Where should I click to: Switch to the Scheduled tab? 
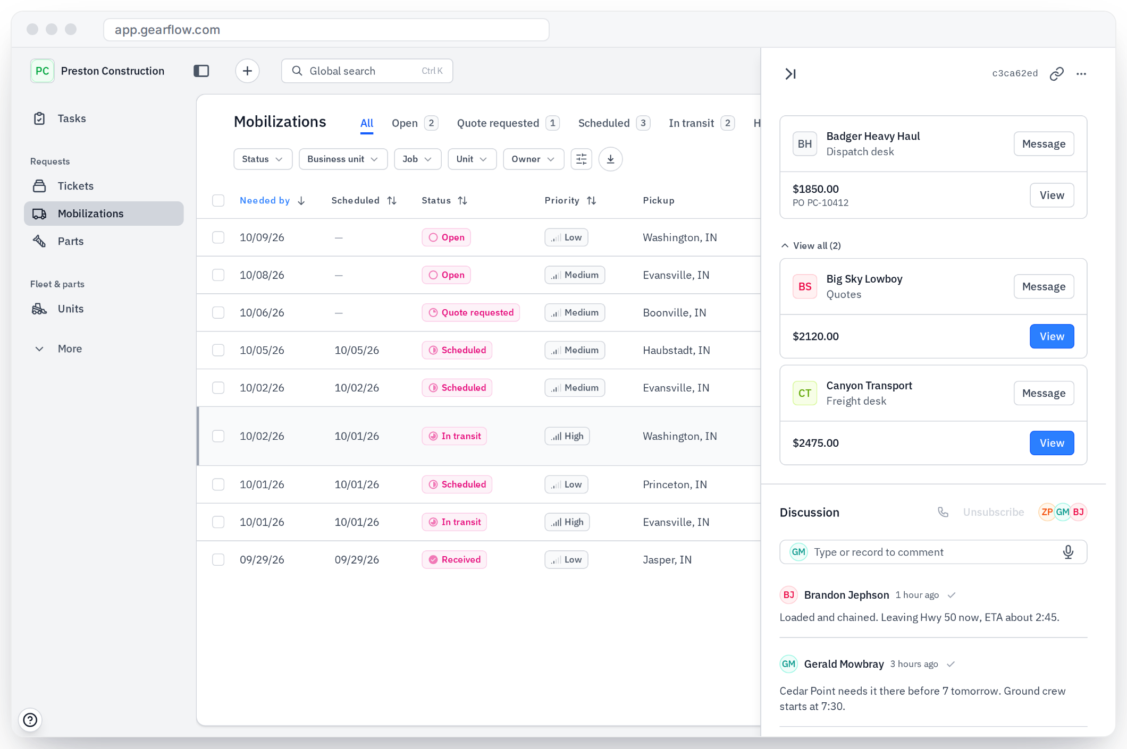pyautogui.click(x=613, y=123)
